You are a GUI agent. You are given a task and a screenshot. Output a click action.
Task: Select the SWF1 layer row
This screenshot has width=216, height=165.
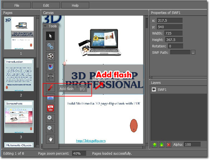[x=179, y=90]
